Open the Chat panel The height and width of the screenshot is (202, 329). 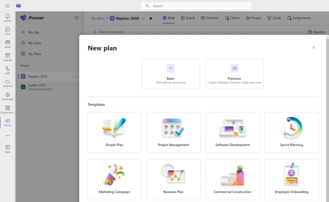tap(7, 30)
